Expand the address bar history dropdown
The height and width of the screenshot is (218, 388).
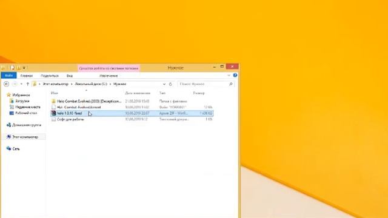[x=164, y=84]
